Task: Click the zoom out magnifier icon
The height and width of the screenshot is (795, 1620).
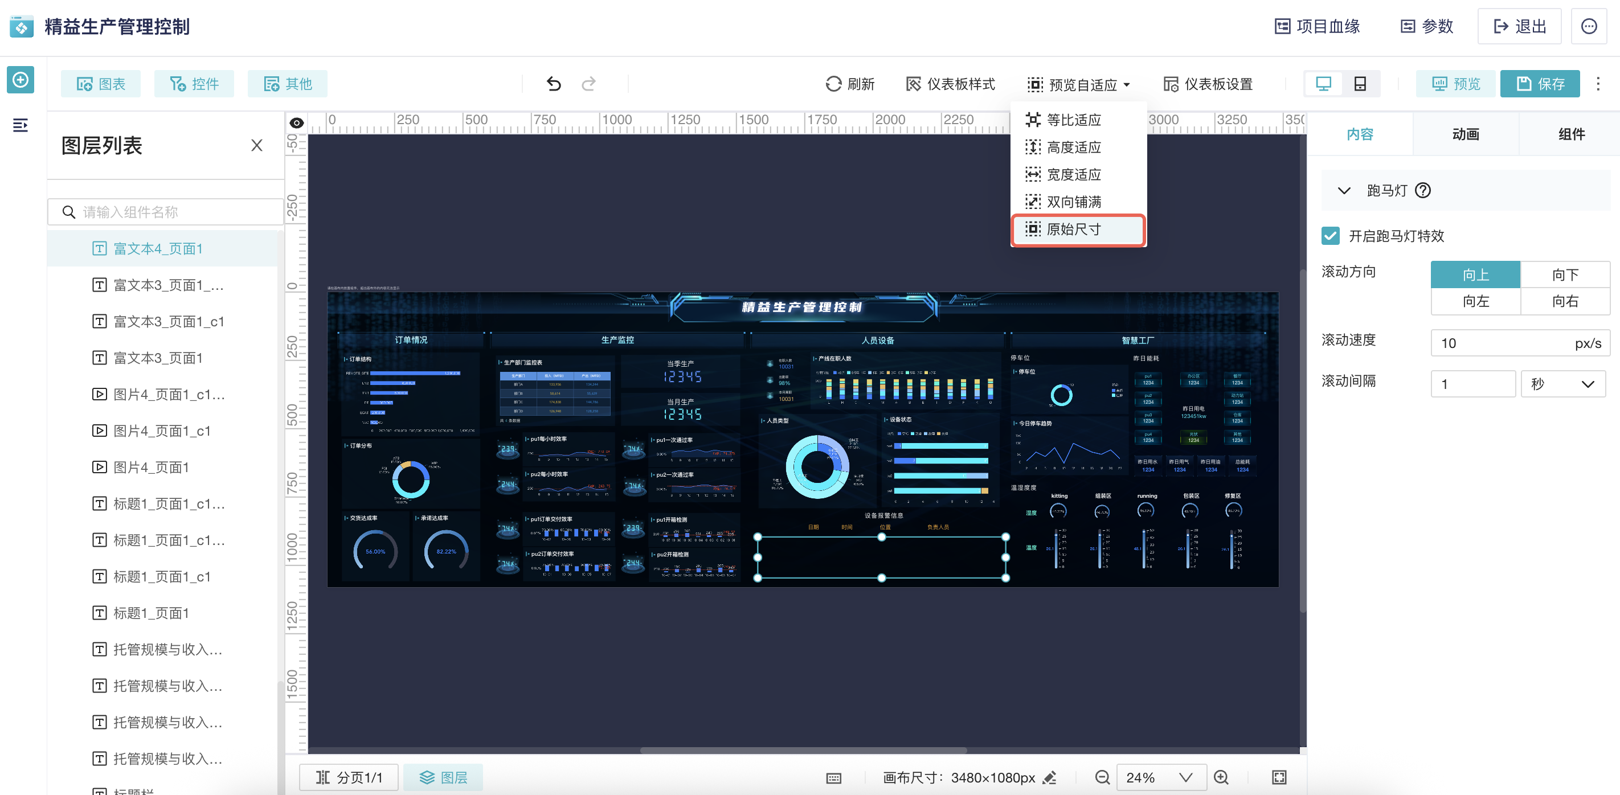Action: tap(1102, 777)
